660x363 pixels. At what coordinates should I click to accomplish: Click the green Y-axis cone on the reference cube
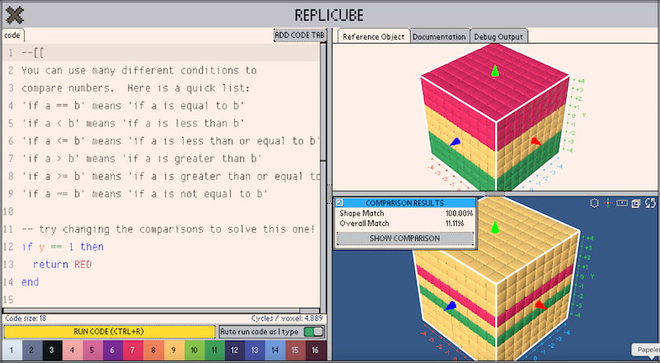point(495,71)
